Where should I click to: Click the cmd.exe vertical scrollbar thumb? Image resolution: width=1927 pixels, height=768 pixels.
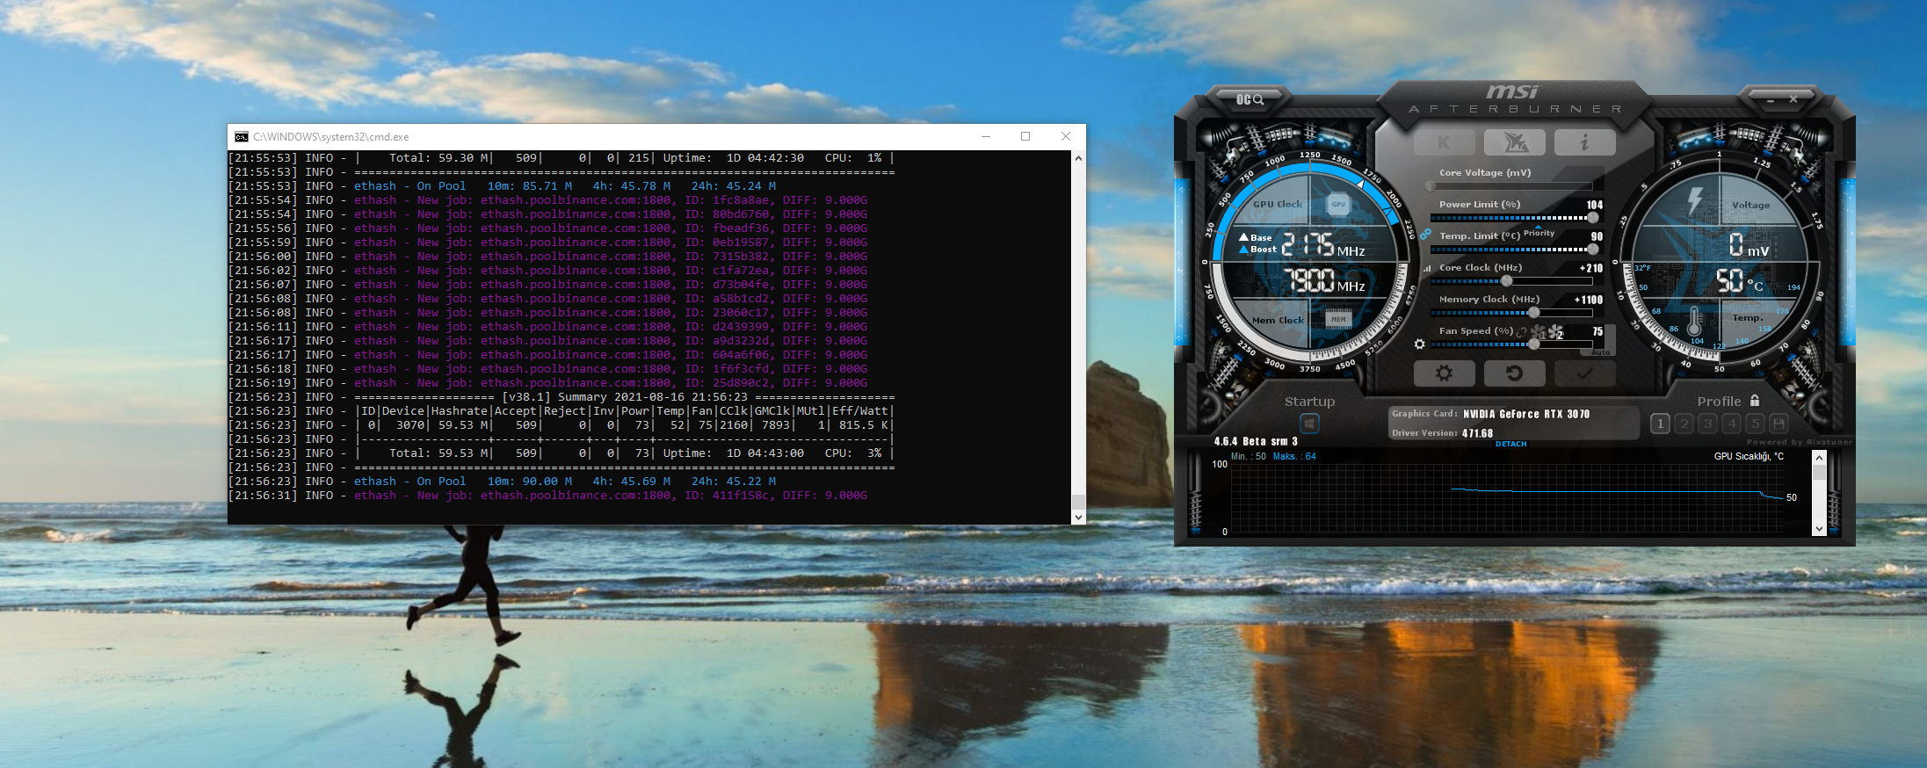click(x=1078, y=502)
